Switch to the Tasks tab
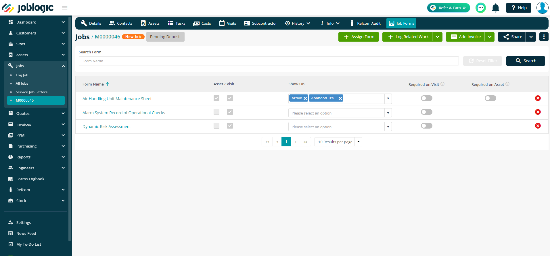 pos(177,23)
